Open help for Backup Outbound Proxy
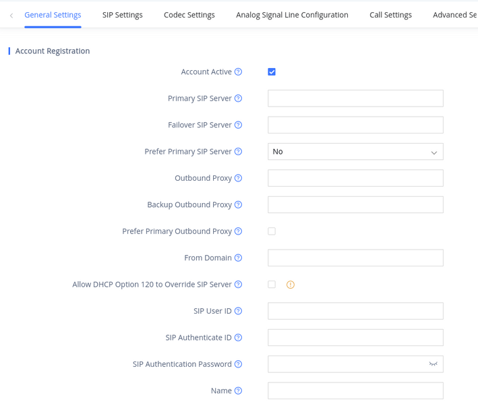 238,204
